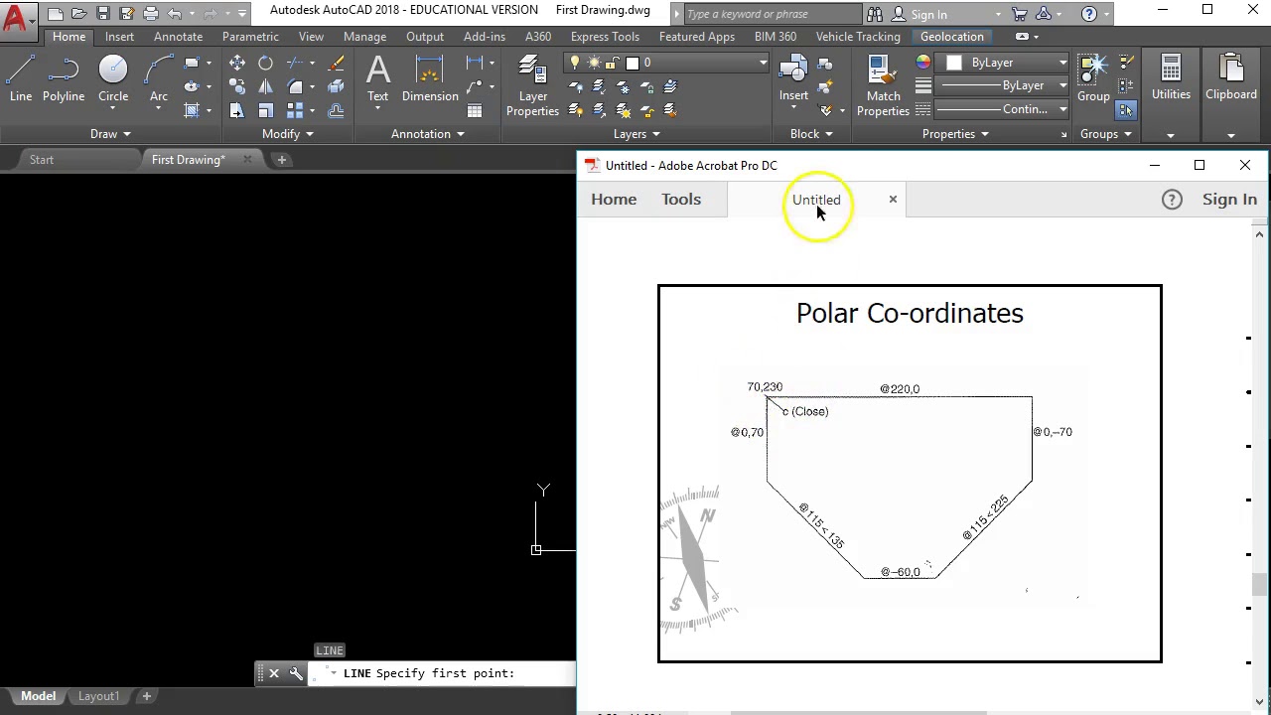
Task: Expand the Modify panel
Action: (x=288, y=134)
